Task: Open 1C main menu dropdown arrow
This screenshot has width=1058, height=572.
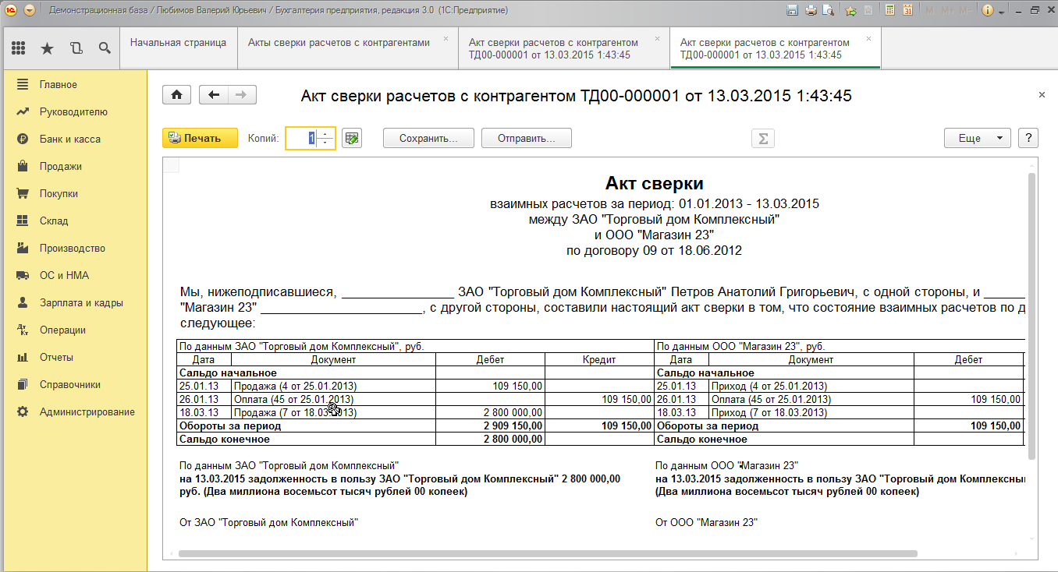Action: (x=30, y=11)
